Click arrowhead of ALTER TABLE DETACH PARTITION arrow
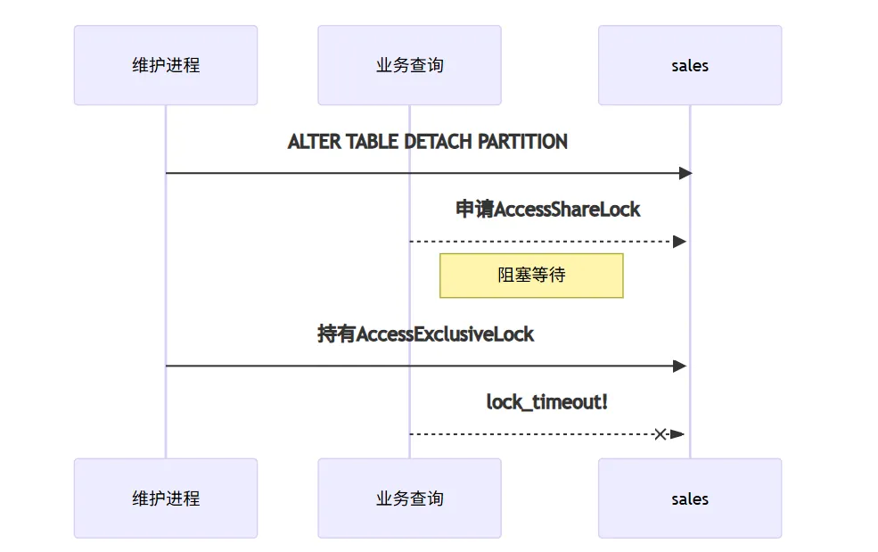The height and width of the screenshot is (552, 878). [685, 173]
